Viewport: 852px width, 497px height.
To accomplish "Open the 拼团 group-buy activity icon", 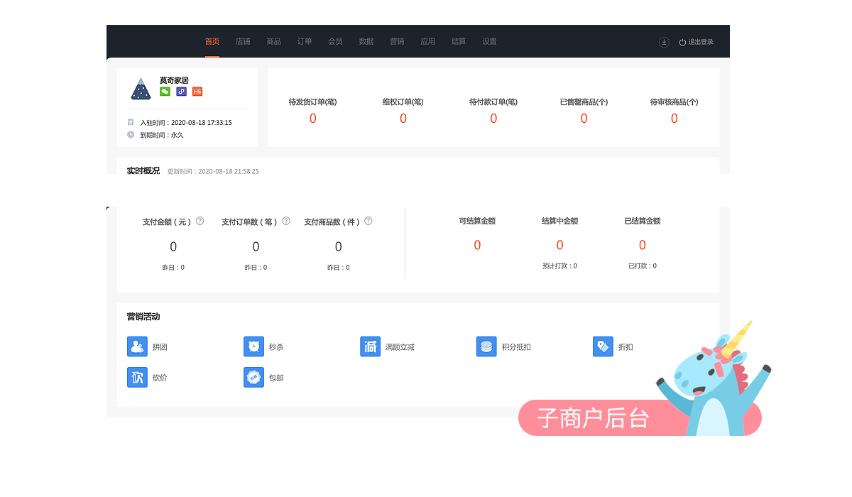I will (x=137, y=346).
